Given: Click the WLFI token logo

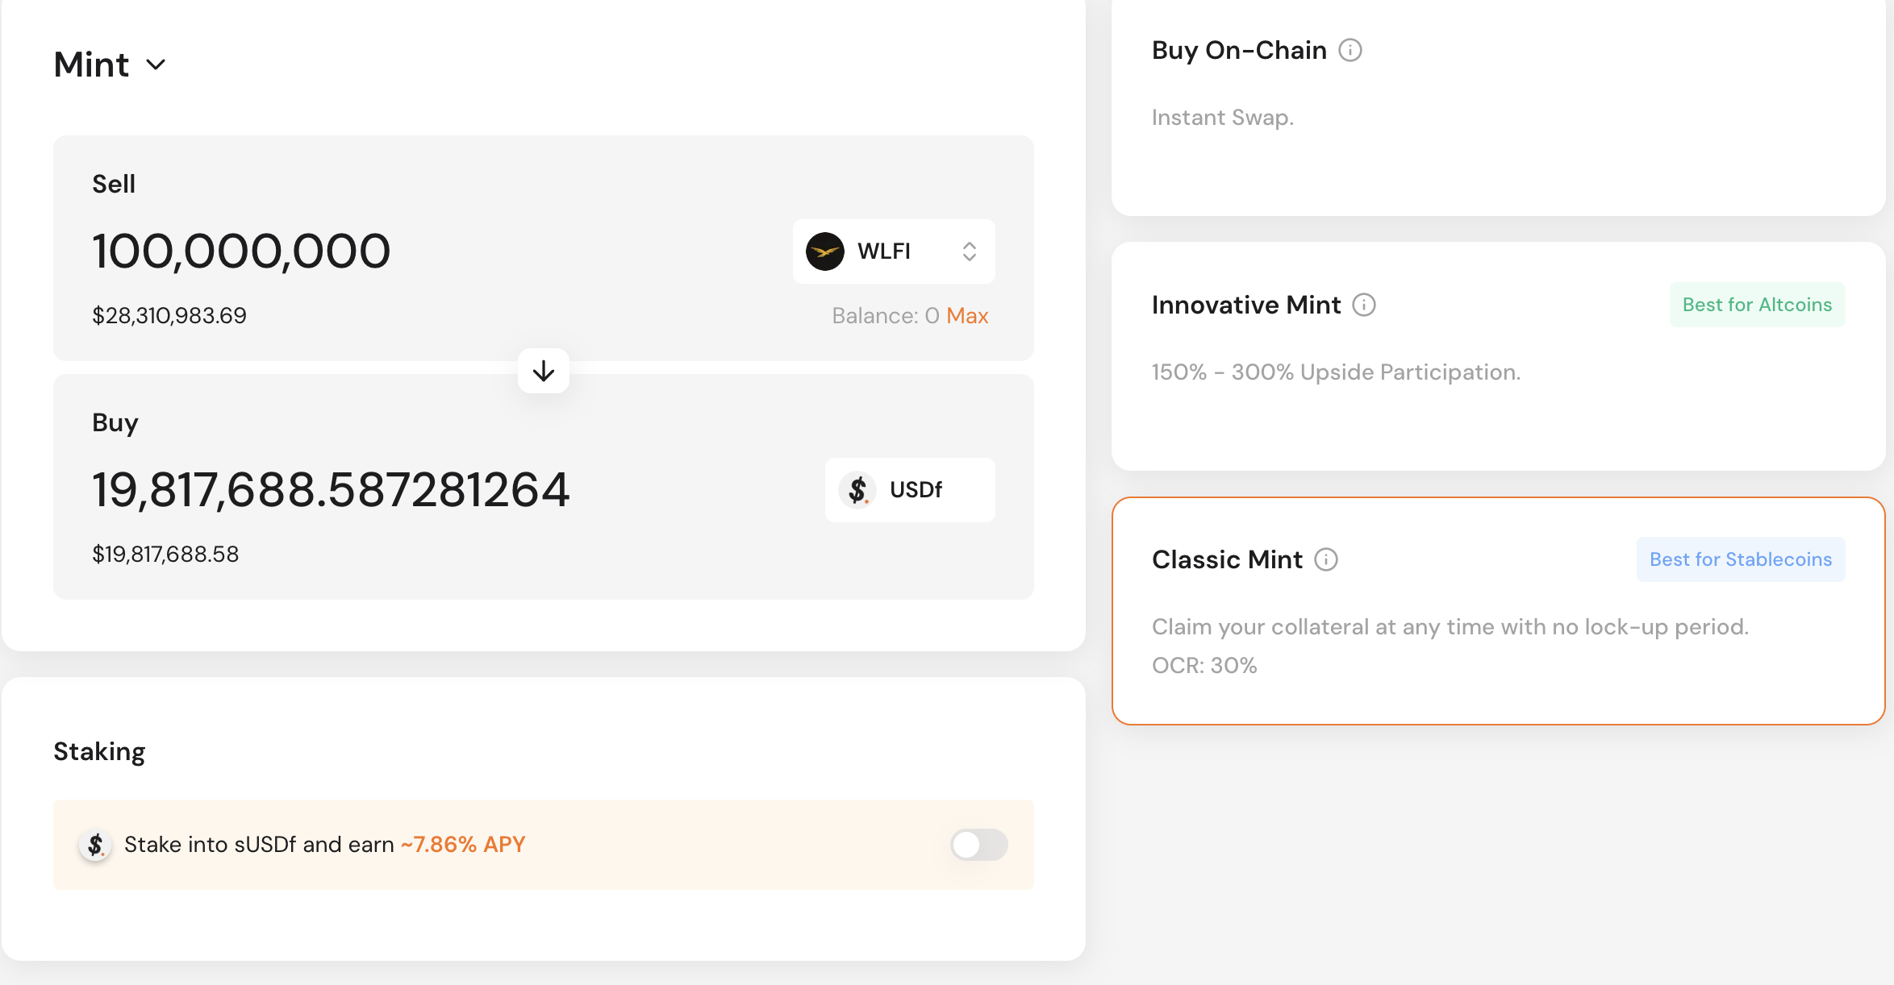Looking at the screenshot, I should pos(825,251).
